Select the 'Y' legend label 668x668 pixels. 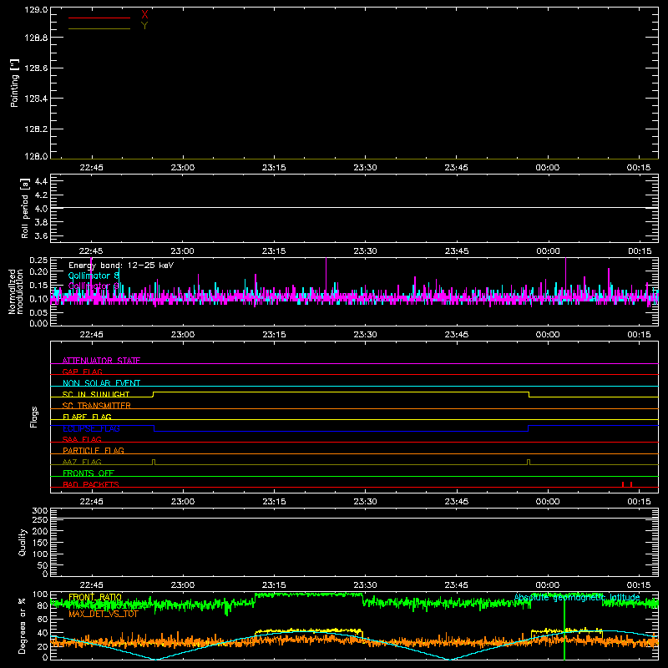144,26
